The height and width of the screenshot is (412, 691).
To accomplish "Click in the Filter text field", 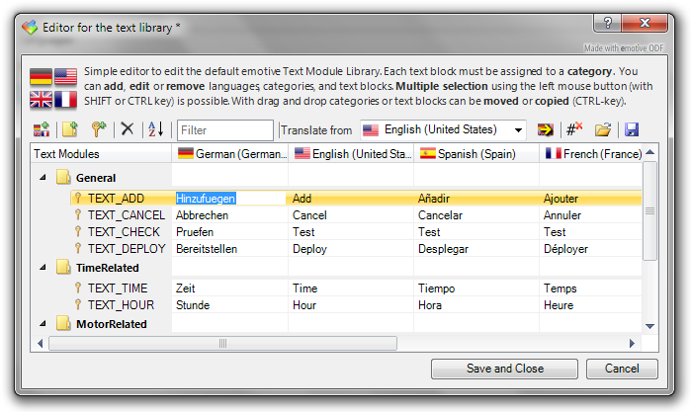I will (x=225, y=129).
